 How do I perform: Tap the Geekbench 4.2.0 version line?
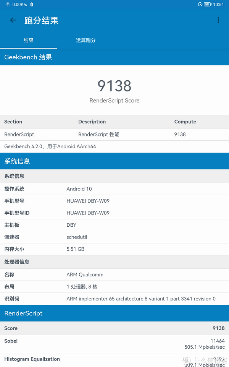(x=50, y=146)
